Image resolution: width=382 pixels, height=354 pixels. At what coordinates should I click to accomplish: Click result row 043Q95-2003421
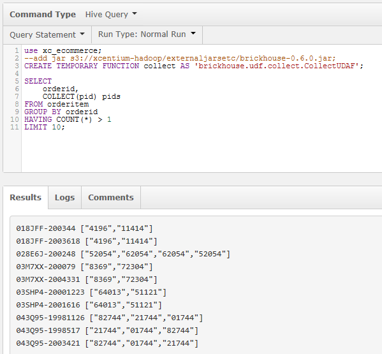(107, 343)
